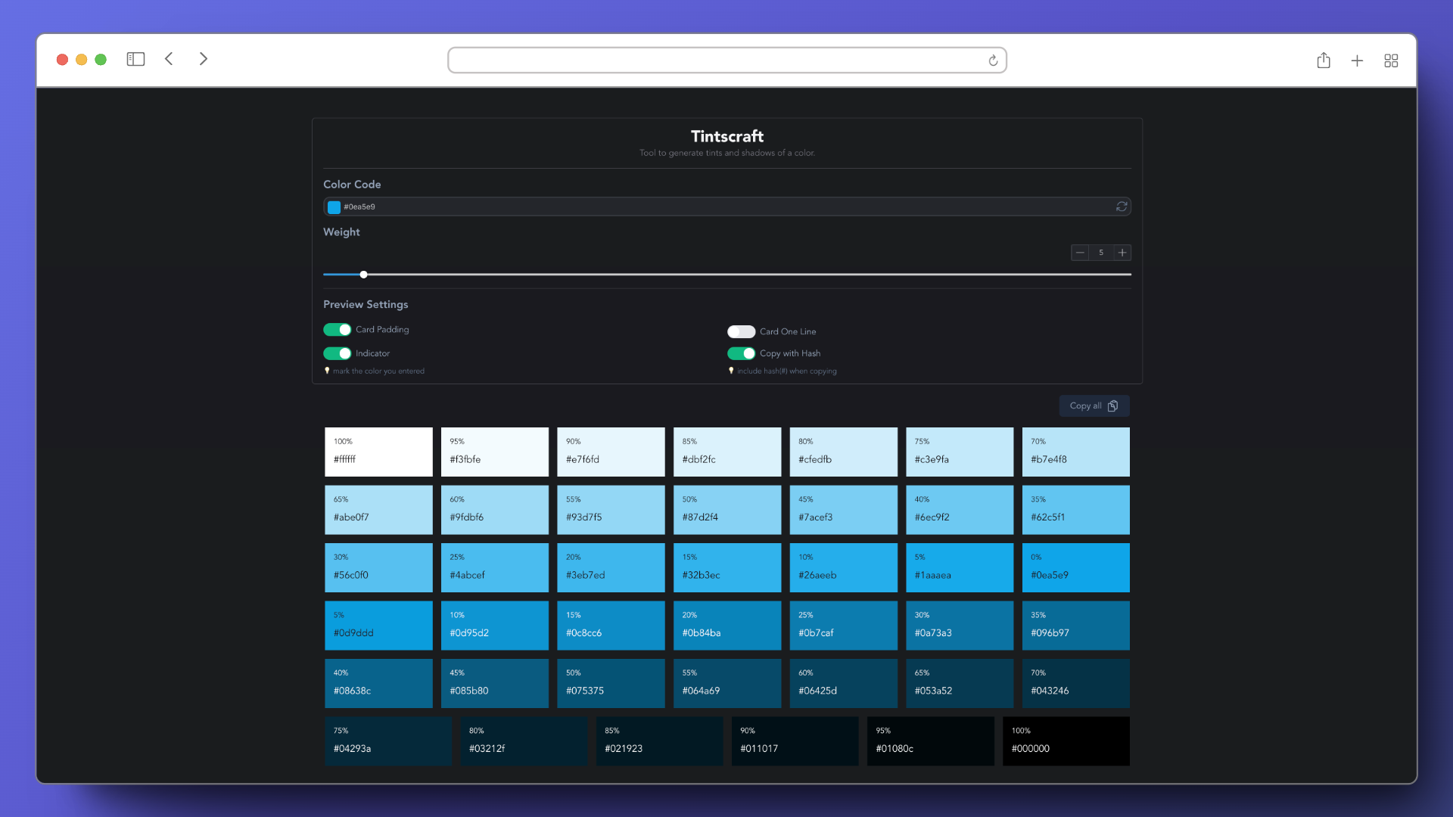Image resolution: width=1453 pixels, height=817 pixels.
Task: Select the 50% tint #87d2f4 card
Action: pos(727,510)
